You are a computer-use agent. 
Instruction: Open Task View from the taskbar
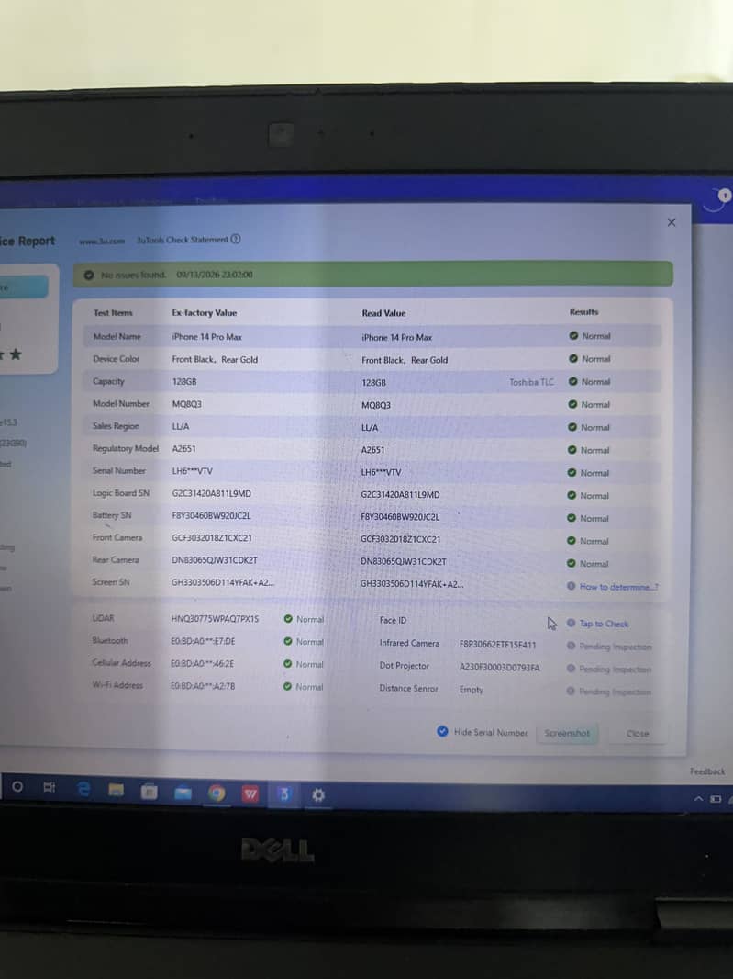(x=49, y=787)
